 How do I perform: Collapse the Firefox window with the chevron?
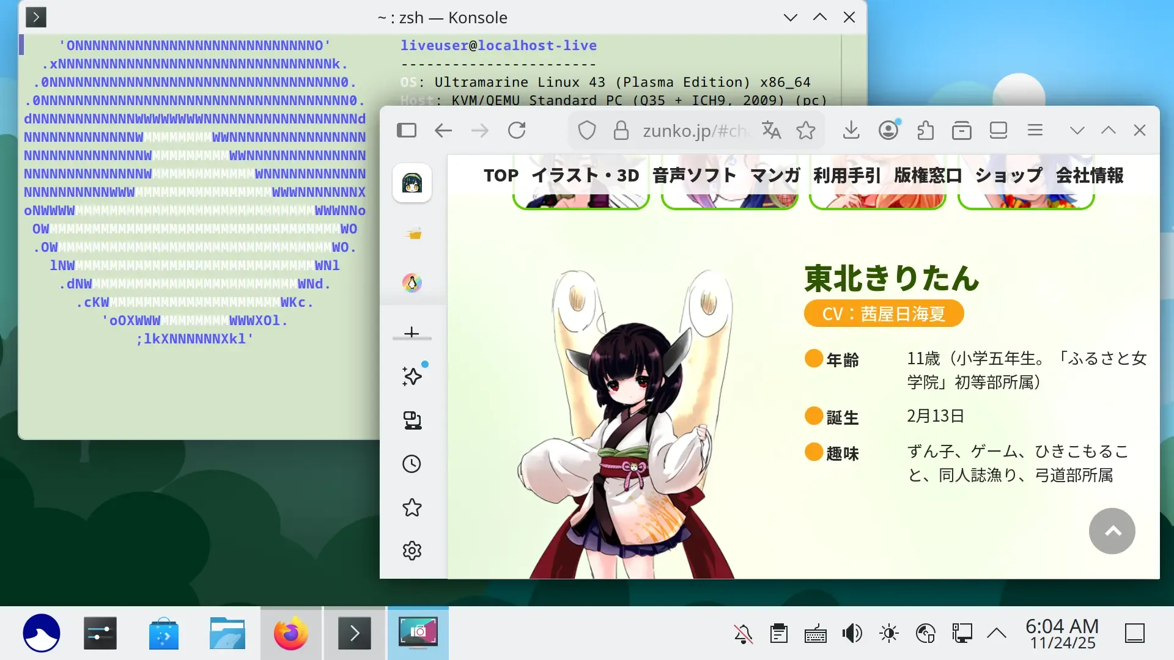[1077, 130]
